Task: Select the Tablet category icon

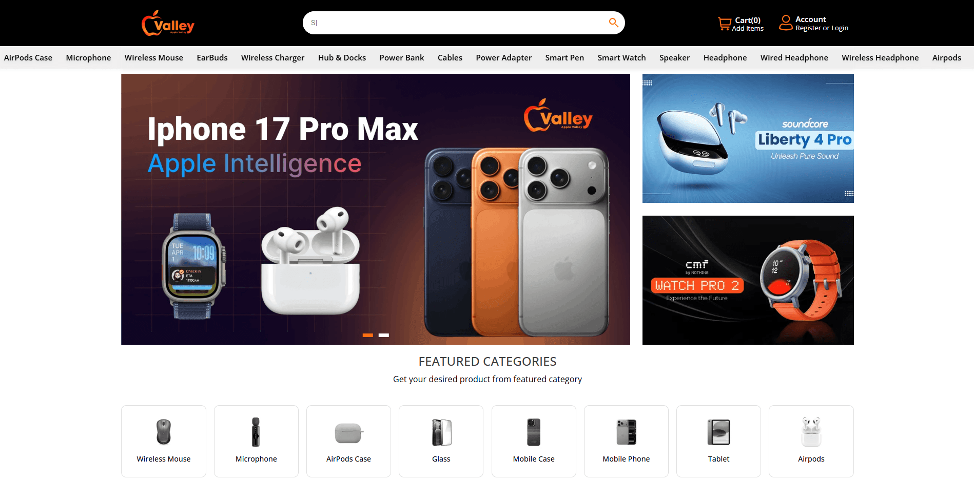Action: coord(718,432)
